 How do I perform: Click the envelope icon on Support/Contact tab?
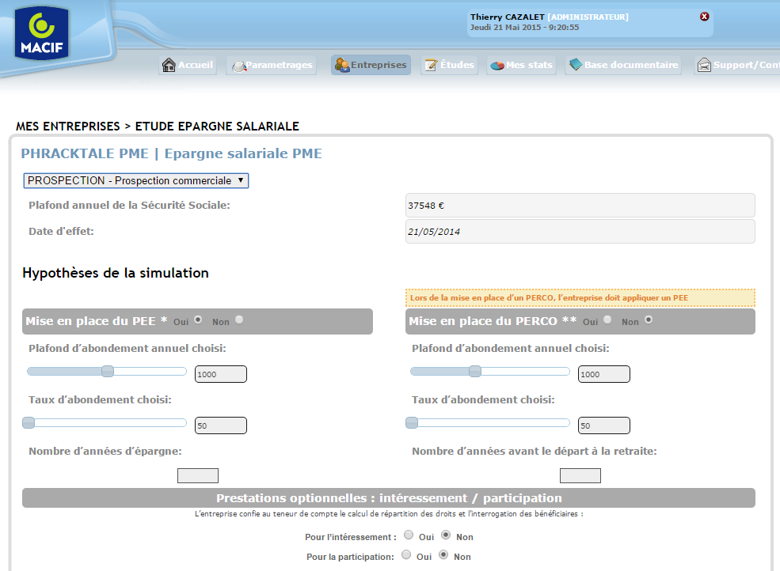[705, 65]
